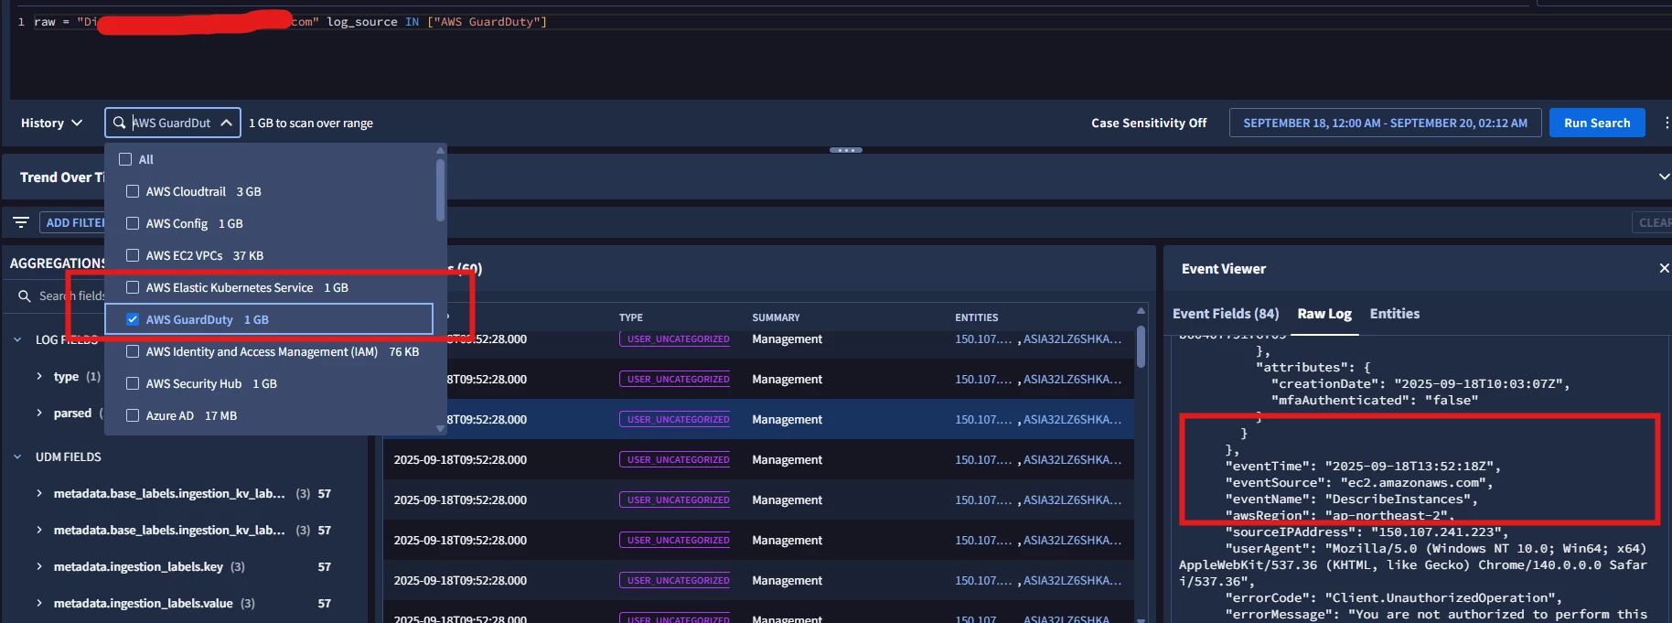
Task: Open the more options menu beside Run Search
Action: pyautogui.click(x=1667, y=123)
